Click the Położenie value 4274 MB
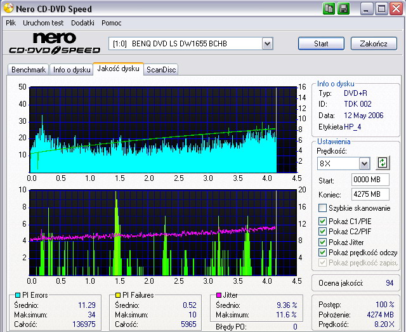This screenshot has height=332, width=406. click(380, 315)
